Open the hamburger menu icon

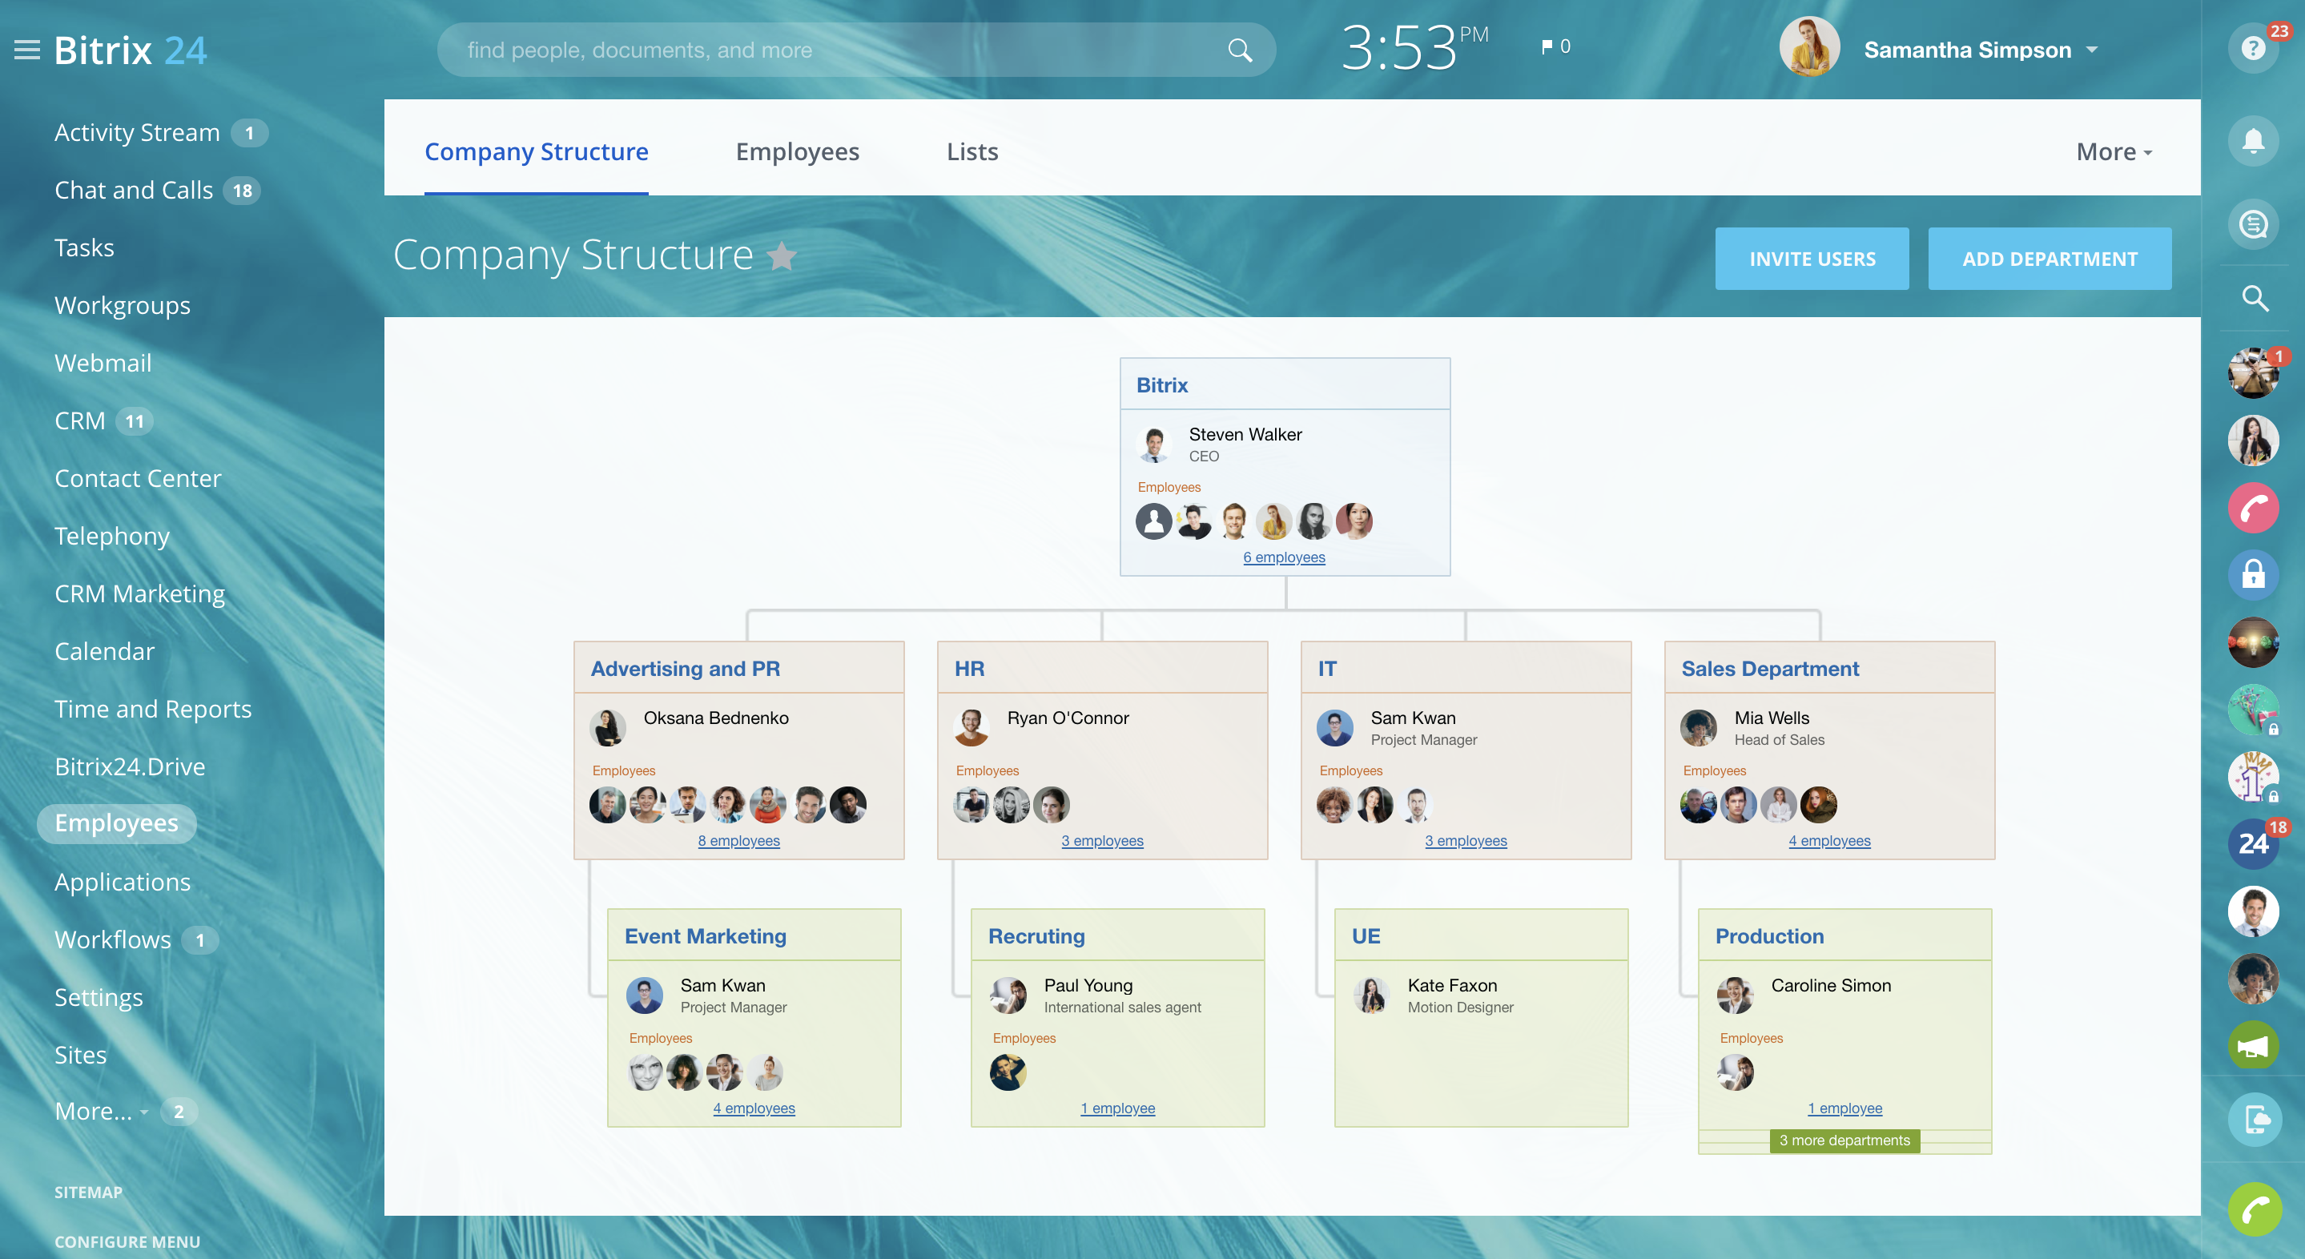tap(27, 50)
